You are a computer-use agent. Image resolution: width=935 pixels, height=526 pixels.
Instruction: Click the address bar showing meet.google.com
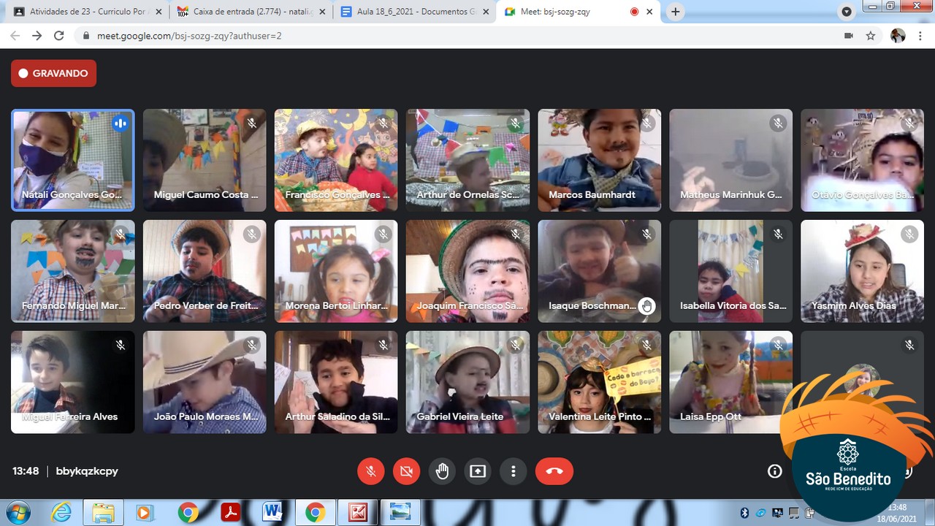438,35
